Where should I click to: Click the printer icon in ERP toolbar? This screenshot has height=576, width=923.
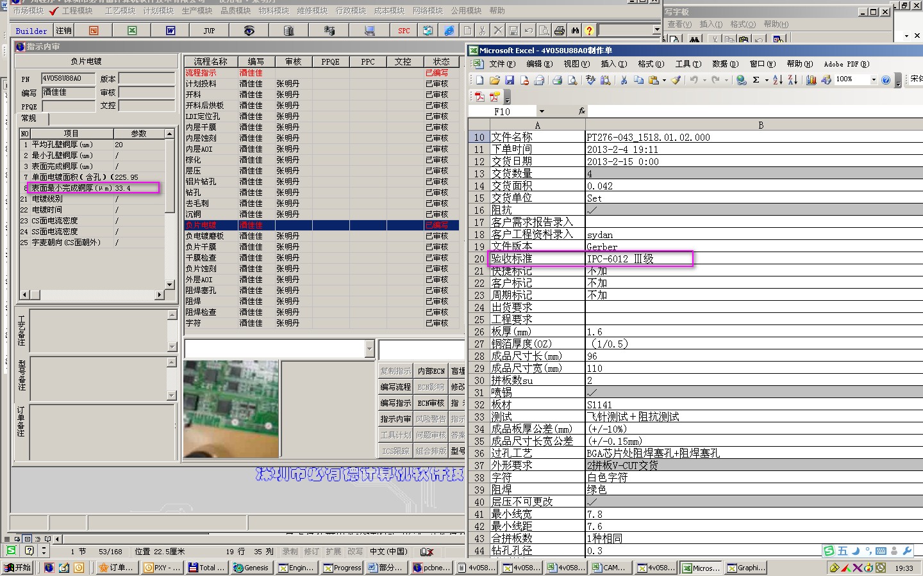click(x=560, y=30)
